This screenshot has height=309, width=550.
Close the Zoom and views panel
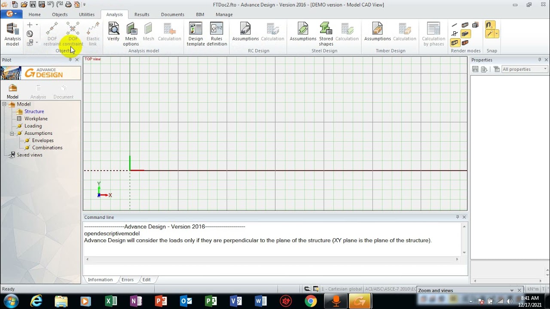point(519,291)
